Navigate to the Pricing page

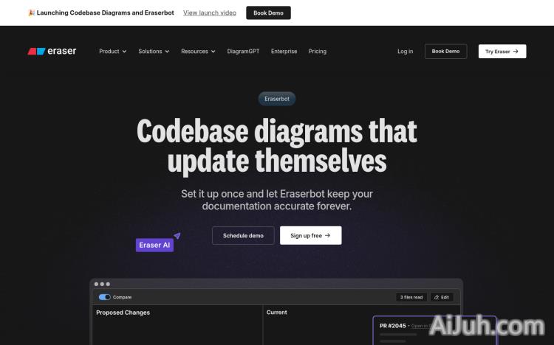click(317, 52)
